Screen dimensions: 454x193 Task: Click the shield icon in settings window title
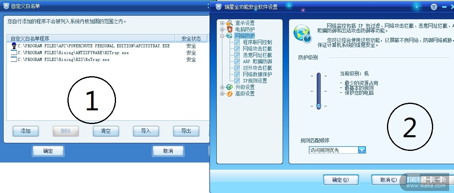click(x=219, y=7)
